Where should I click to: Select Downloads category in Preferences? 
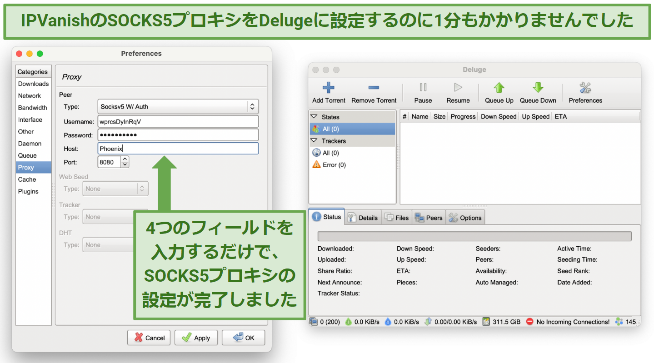[x=33, y=84]
